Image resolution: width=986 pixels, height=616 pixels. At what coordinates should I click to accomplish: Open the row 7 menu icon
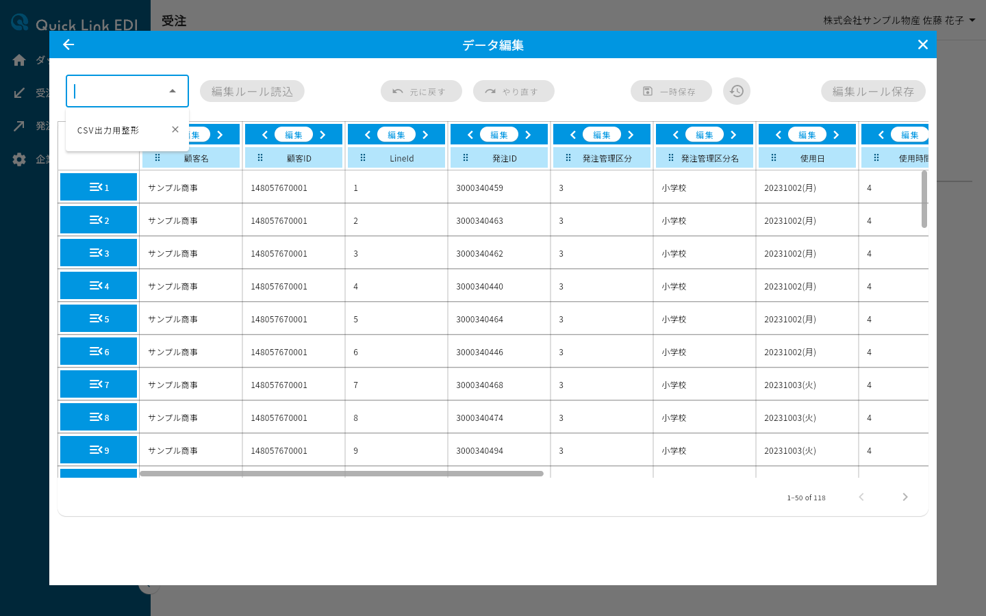click(x=99, y=384)
